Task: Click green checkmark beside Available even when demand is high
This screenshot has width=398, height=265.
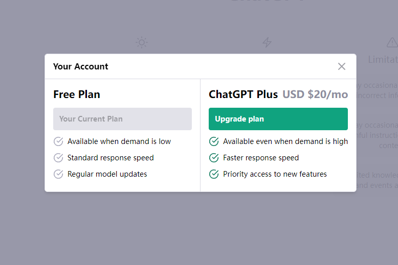Action: coord(214,141)
